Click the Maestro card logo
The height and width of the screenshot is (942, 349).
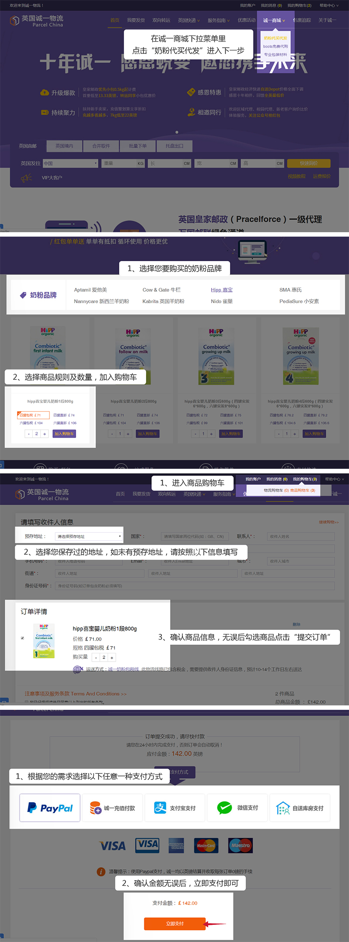click(241, 846)
